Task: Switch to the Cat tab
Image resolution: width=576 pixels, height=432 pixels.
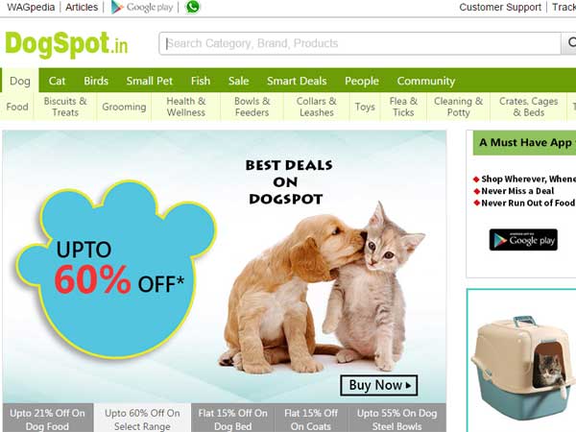Action: tap(57, 81)
